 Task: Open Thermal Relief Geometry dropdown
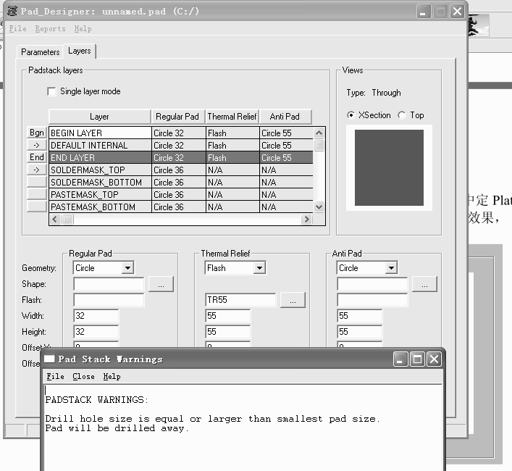coord(259,268)
